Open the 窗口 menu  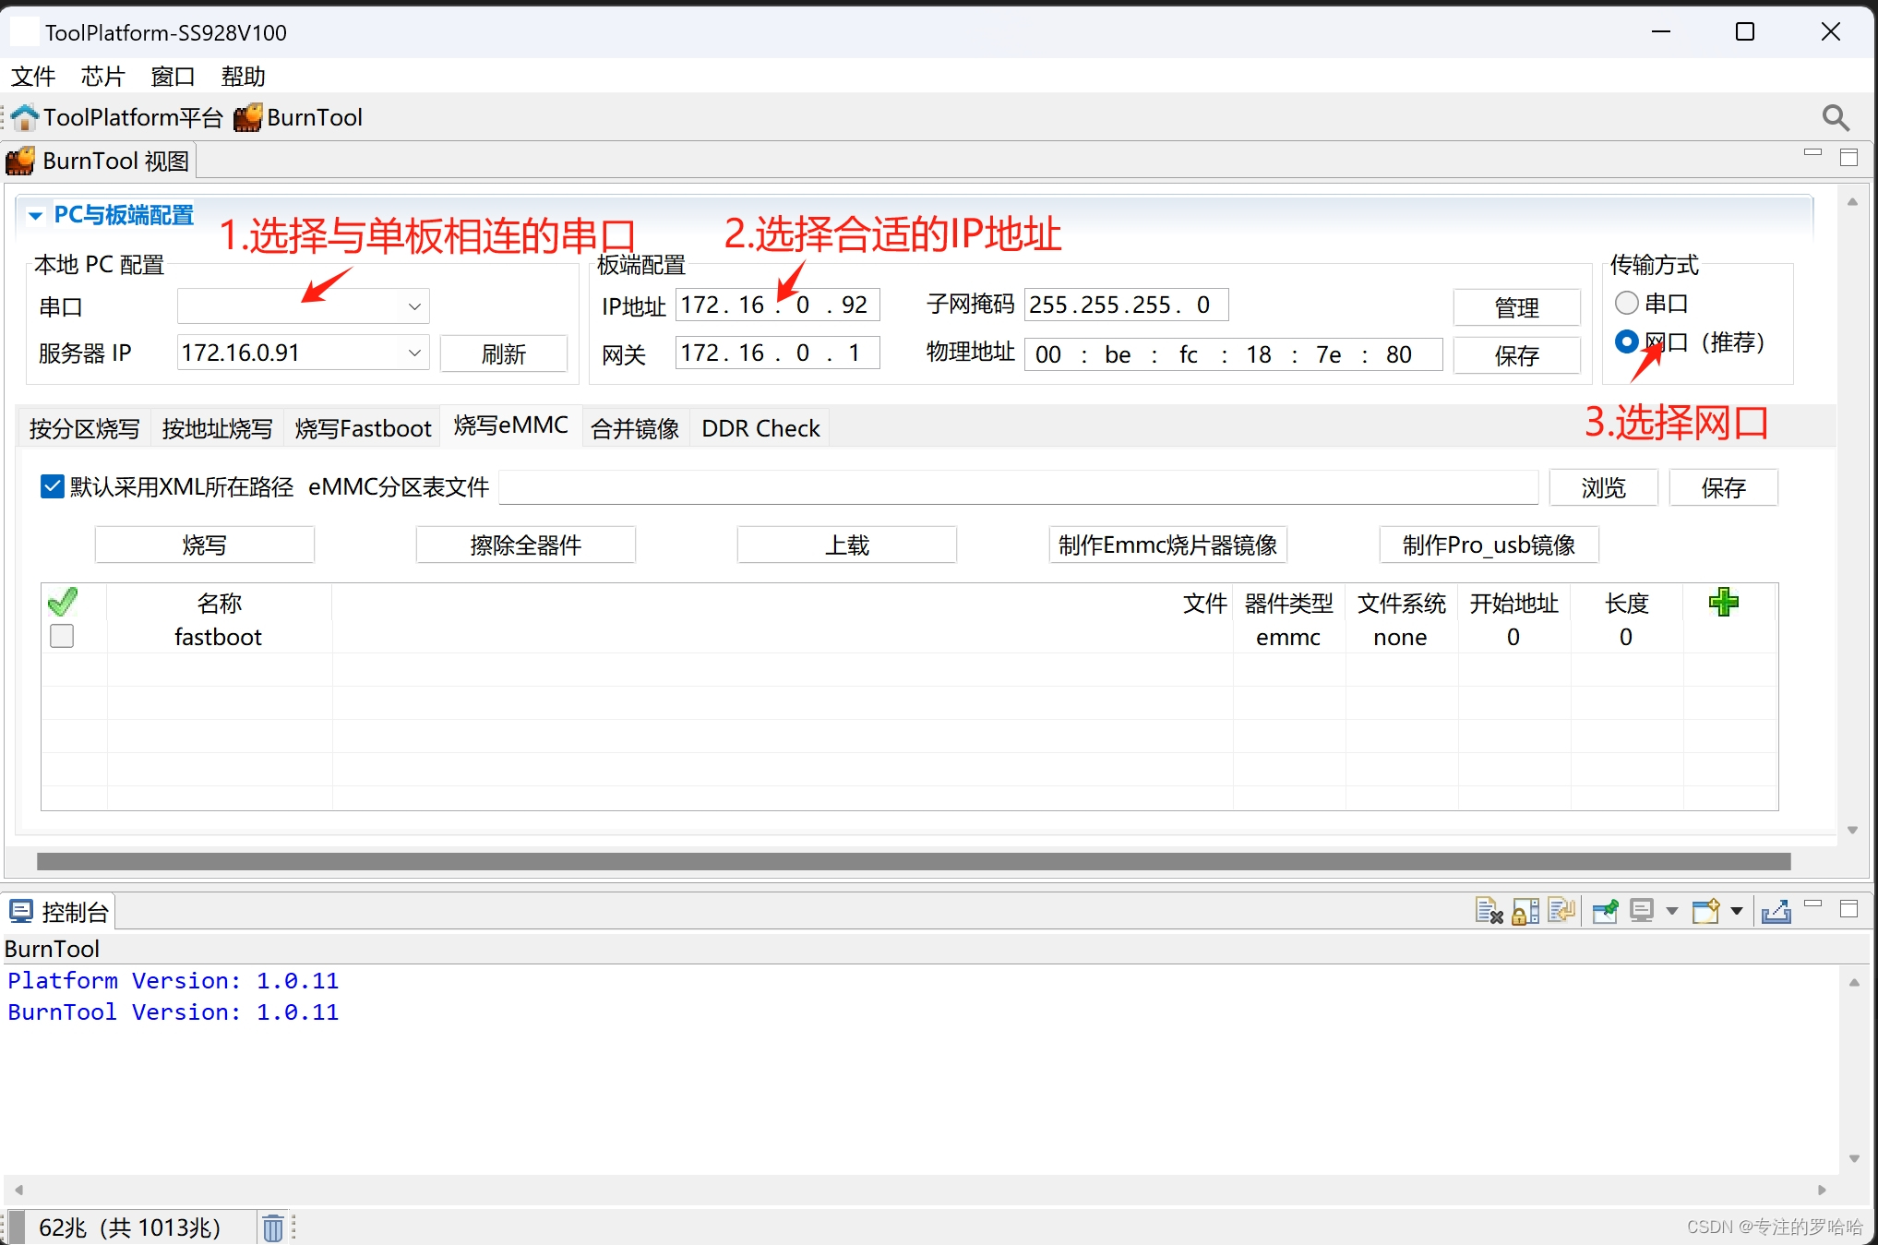[x=173, y=77]
